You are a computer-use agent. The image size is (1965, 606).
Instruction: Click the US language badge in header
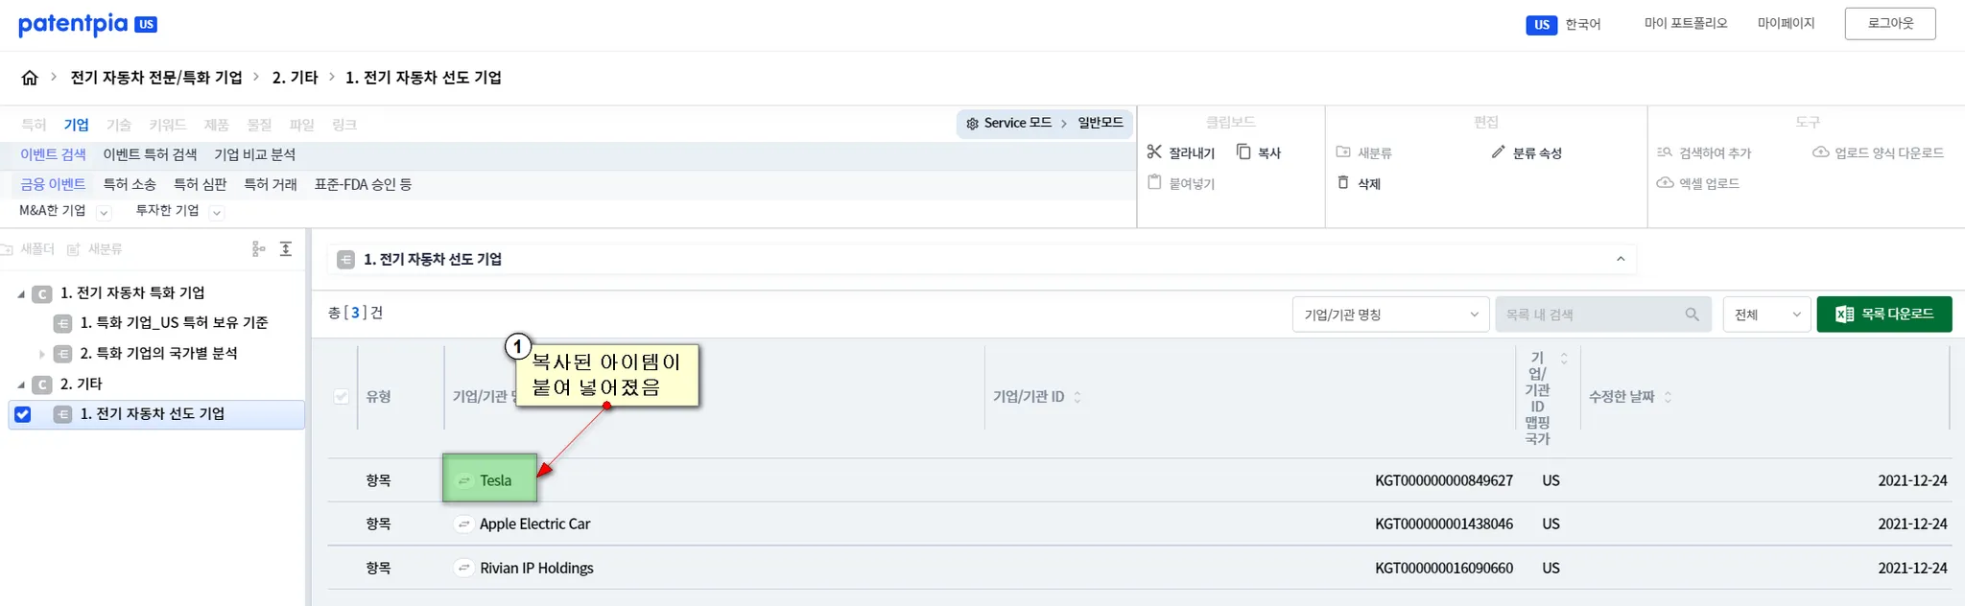point(1541,25)
